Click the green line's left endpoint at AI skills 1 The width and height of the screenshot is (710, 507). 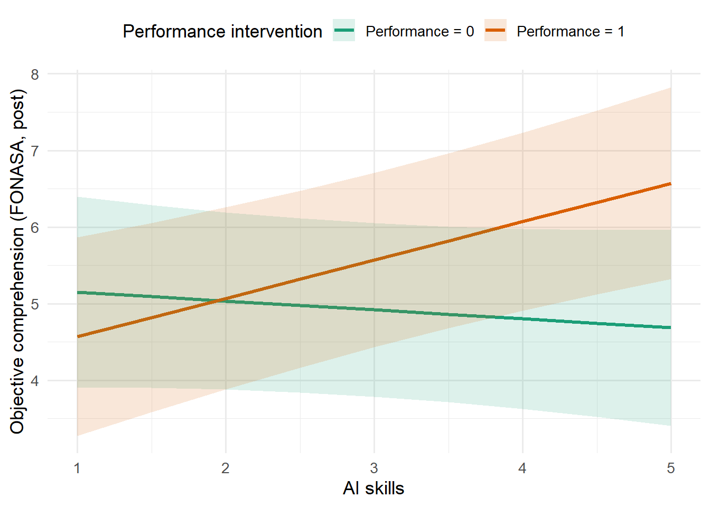[78, 293]
